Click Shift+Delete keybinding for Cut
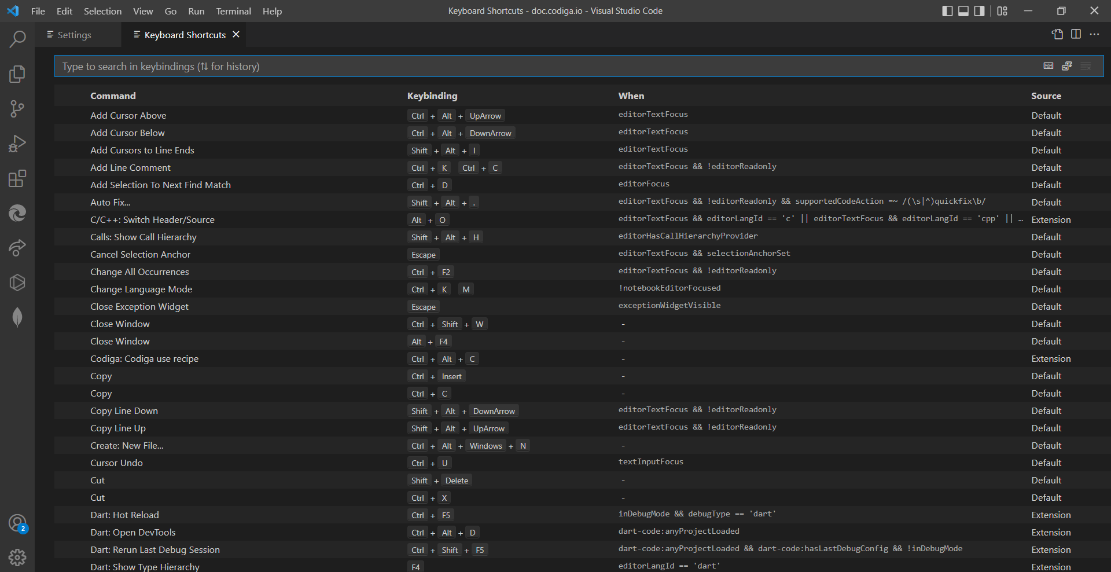This screenshot has width=1111, height=572. (x=440, y=481)
